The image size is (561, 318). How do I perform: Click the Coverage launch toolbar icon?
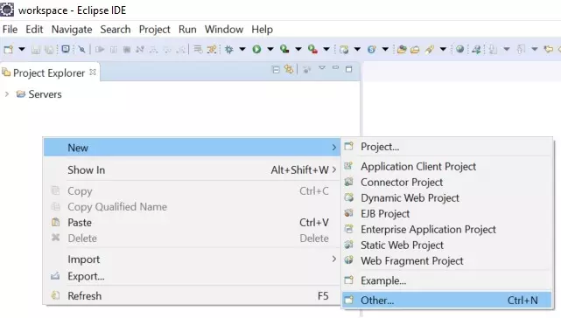coord(284,49)
